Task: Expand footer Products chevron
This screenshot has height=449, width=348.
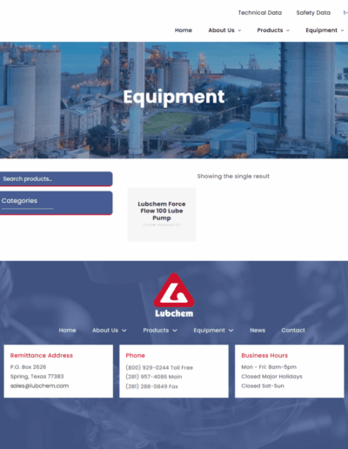Action: (x=175, y=331)
